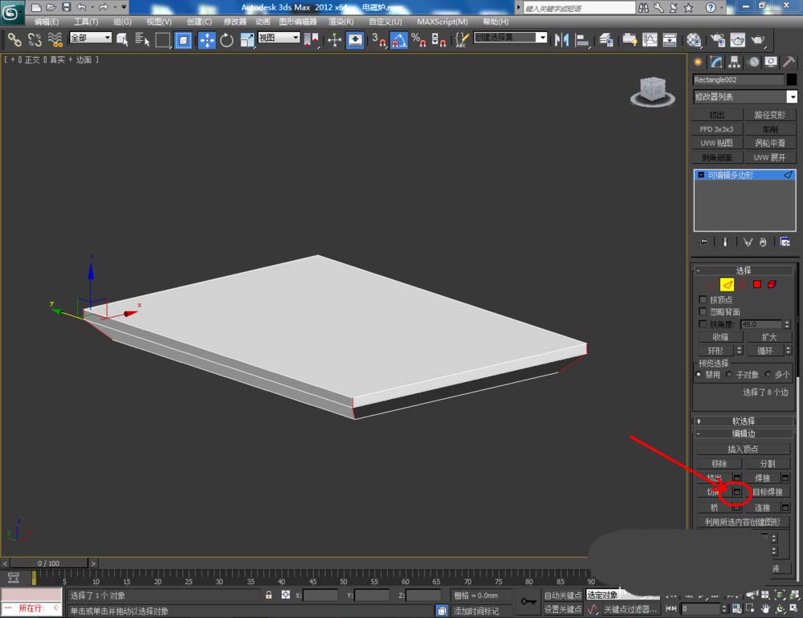Click the 环形 spinner arrows
The image size is (803, 618).
click(x=739, y=350)
